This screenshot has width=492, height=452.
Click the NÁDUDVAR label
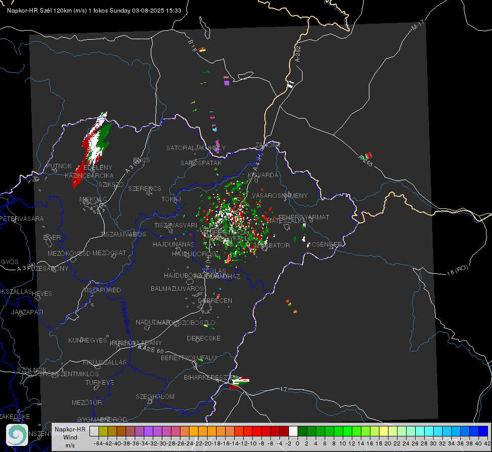[x=153, y=322]
